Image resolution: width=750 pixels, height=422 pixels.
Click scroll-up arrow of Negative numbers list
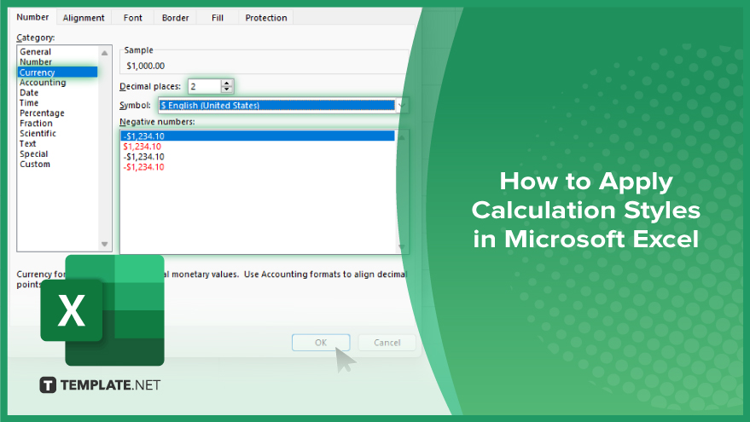(402, 137)
